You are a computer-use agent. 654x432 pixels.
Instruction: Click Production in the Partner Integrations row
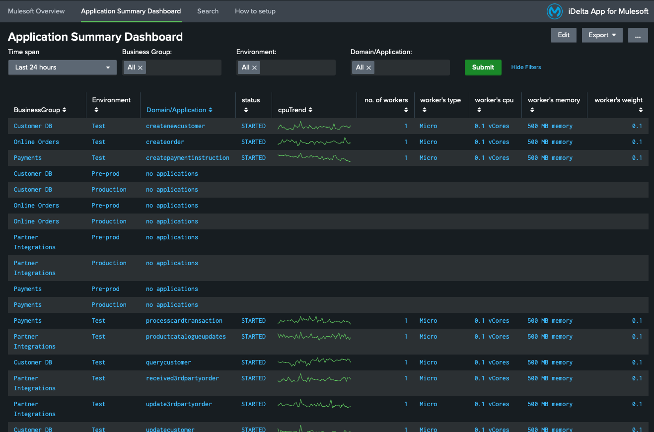coord(109,263)
